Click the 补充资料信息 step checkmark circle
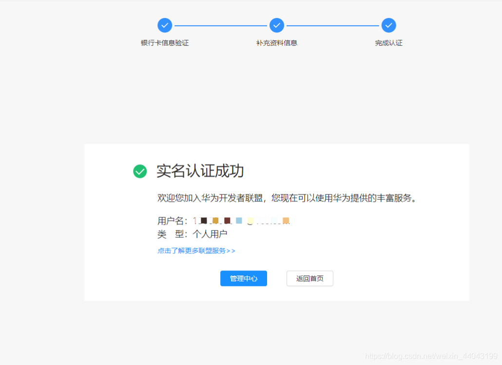 tap(277, 25)
